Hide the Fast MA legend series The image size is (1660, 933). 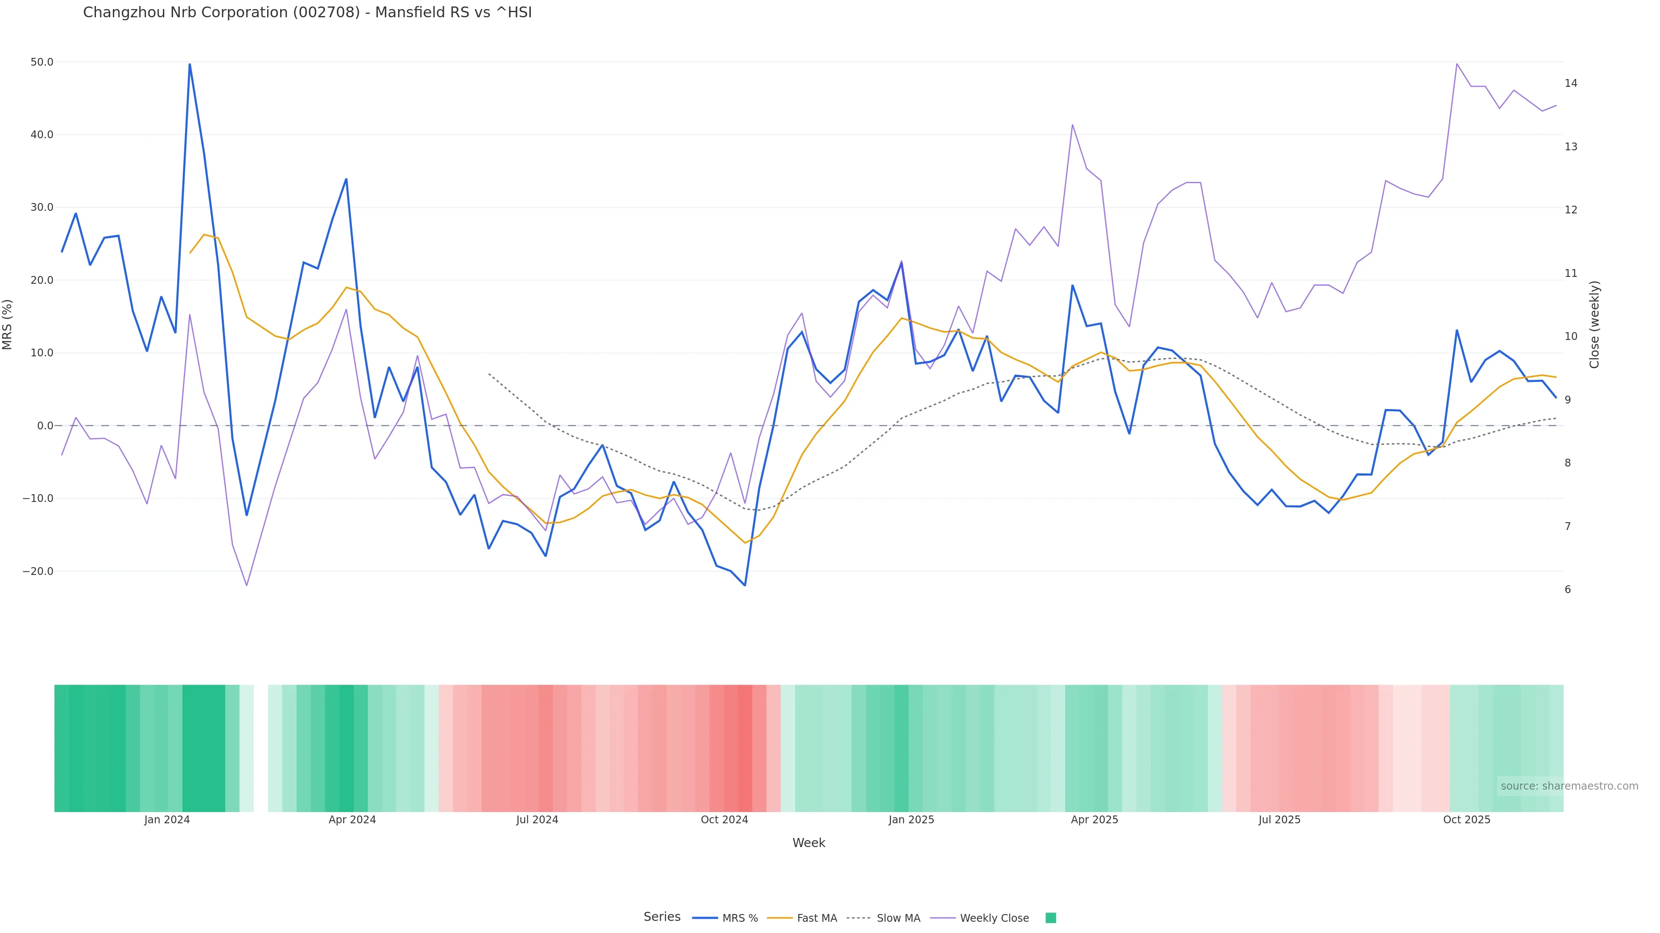point(817,918)
